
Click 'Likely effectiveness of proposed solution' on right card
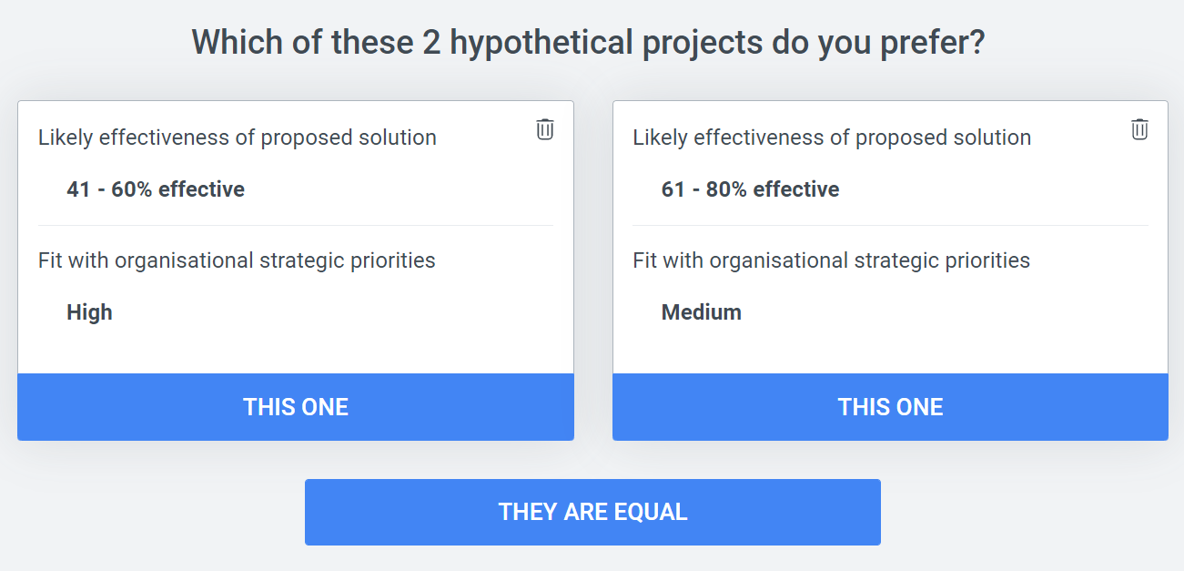tap(832, 138)
